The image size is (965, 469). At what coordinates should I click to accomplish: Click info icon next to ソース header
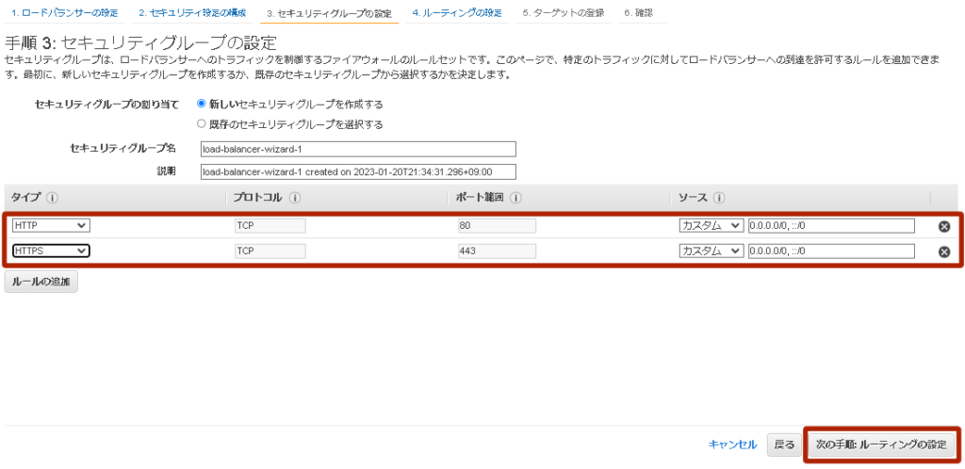pyautogui.click(x=719, y=198)
